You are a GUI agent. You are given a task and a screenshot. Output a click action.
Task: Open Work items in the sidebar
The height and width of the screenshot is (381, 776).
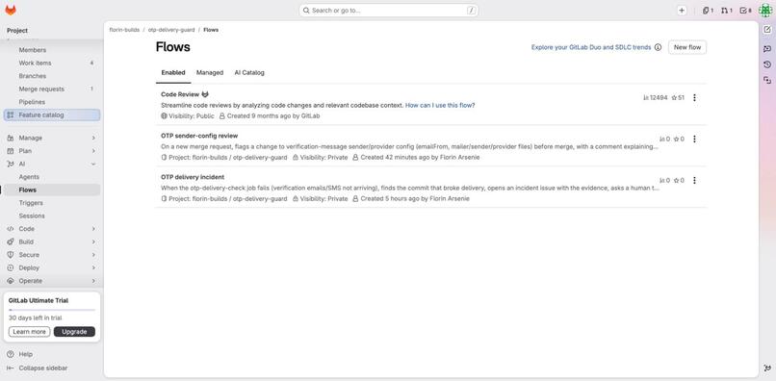[x=52, y=63]
